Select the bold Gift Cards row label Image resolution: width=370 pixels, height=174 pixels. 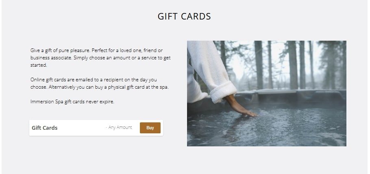(45, 128)
